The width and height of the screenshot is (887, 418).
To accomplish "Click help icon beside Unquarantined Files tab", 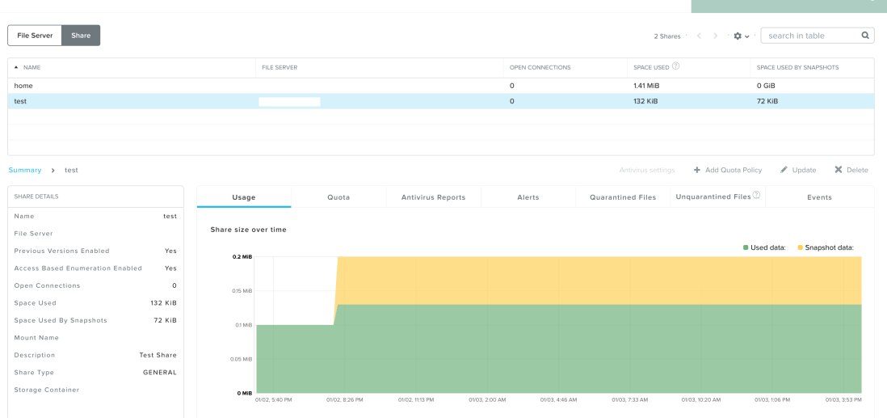I will (x=757, y=196).
